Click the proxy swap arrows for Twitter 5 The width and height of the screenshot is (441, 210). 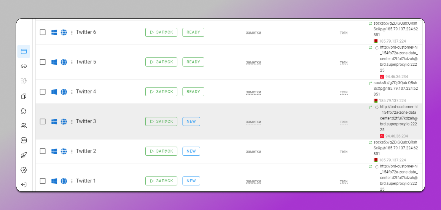tap(370, 47)
